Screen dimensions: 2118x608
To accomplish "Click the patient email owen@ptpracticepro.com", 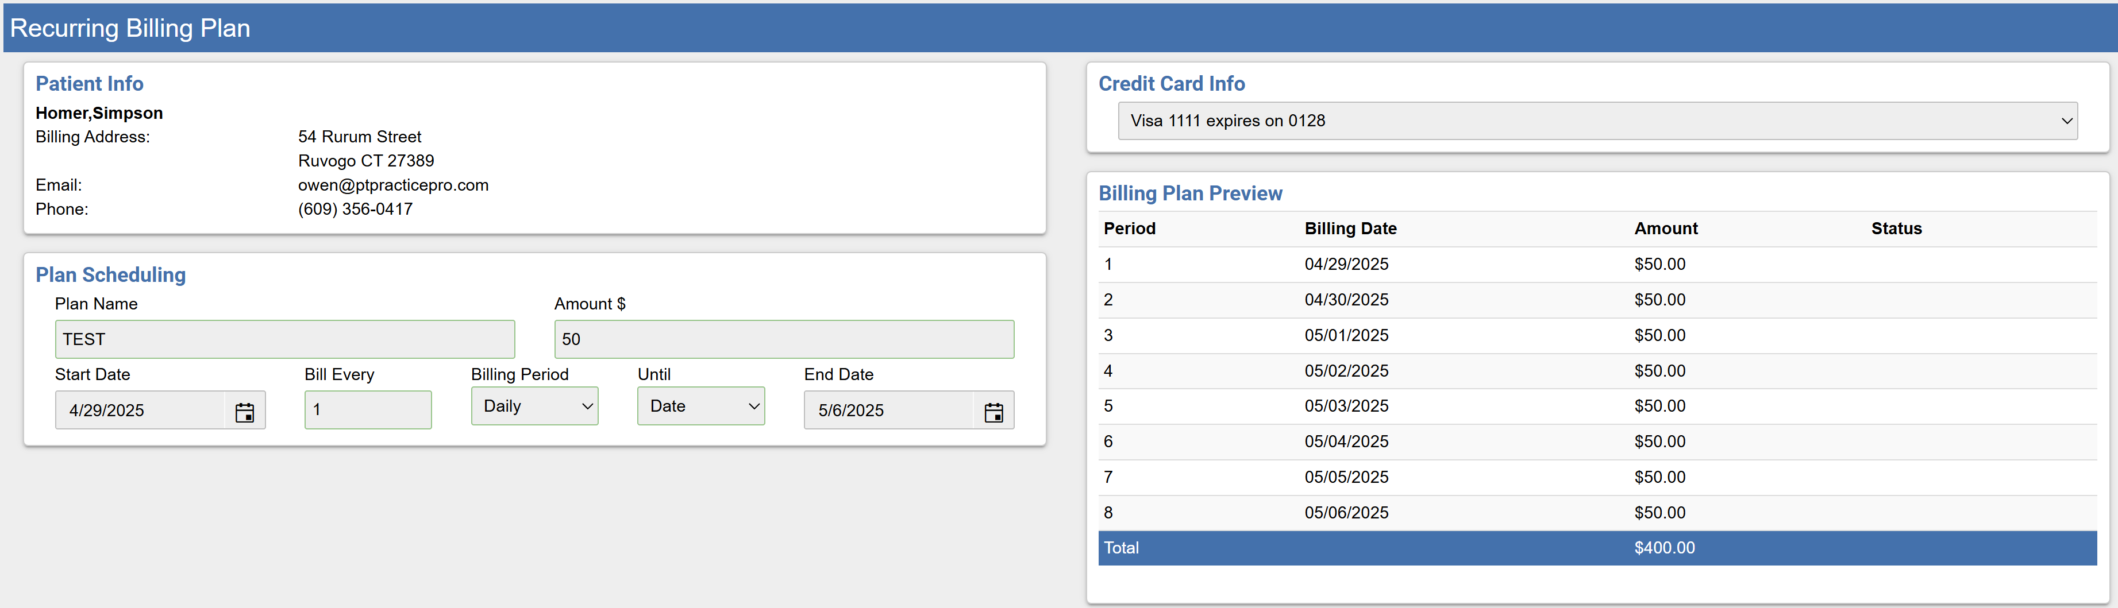I will (393, 185).
